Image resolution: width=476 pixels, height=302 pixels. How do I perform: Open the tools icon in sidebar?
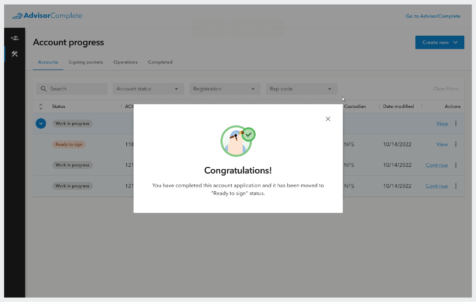[14, 54]
